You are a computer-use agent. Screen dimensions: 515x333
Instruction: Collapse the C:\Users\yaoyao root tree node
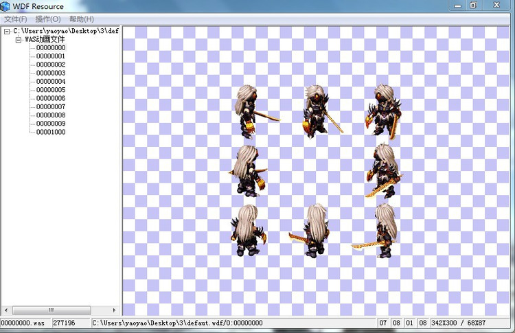click(6, 32)
